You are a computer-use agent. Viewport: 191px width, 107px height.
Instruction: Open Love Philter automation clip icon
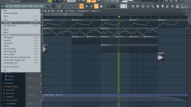pos(44,95)
